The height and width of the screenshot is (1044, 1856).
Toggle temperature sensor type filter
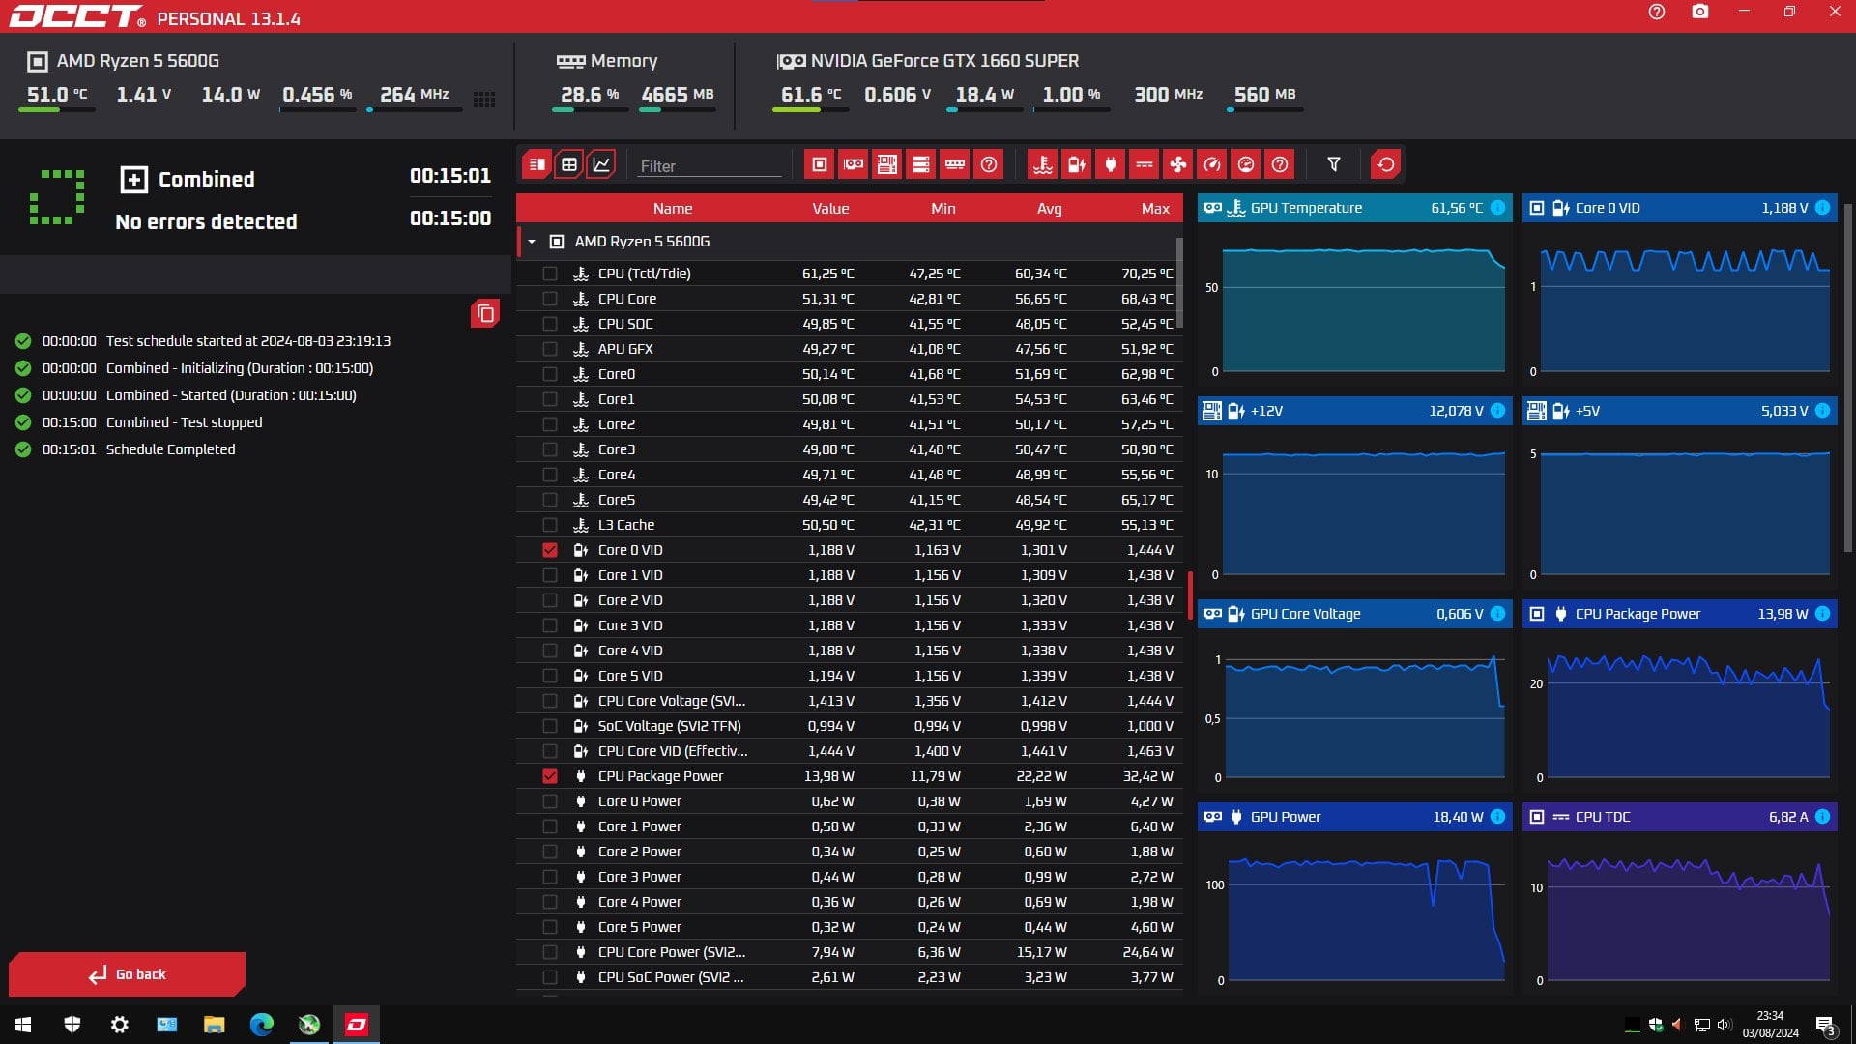[1043, 164]
